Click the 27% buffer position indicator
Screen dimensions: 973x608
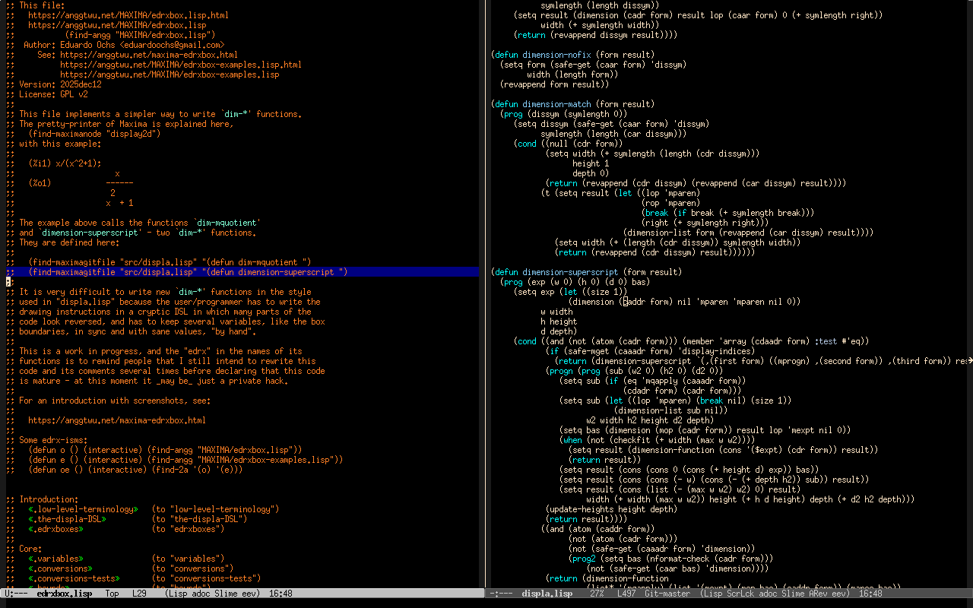597,594
